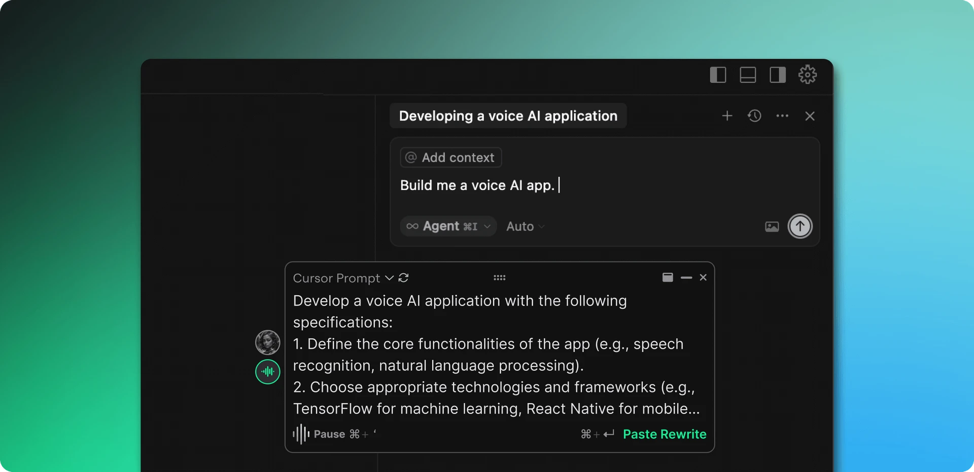Attach an image to the chat input
This screenshot has height=472, width=974.
(x=772, y=226)
